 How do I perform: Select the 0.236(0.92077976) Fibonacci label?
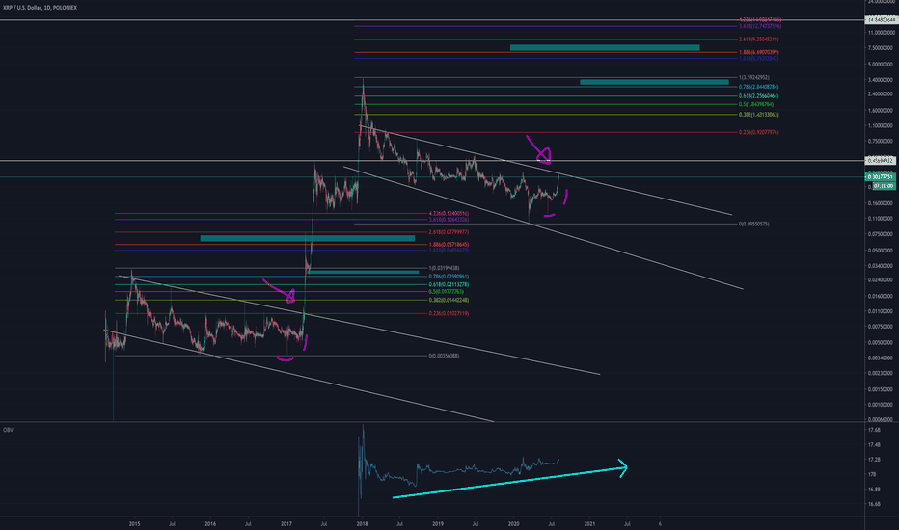758,132
